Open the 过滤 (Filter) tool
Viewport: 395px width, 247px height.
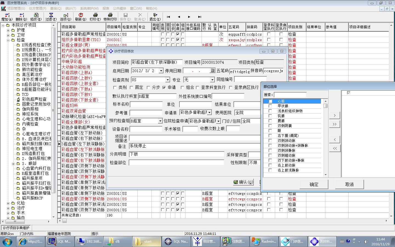[51, 17]
